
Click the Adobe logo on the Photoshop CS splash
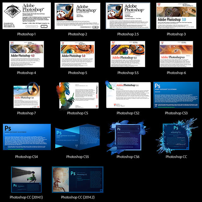97,106
